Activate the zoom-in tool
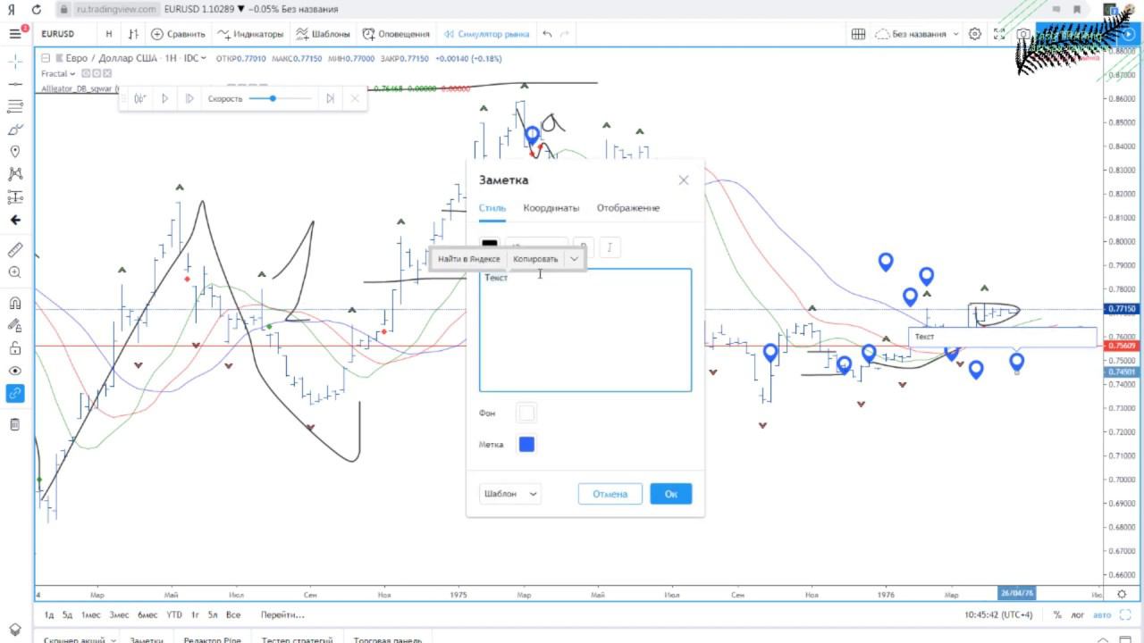 [15, 272]
